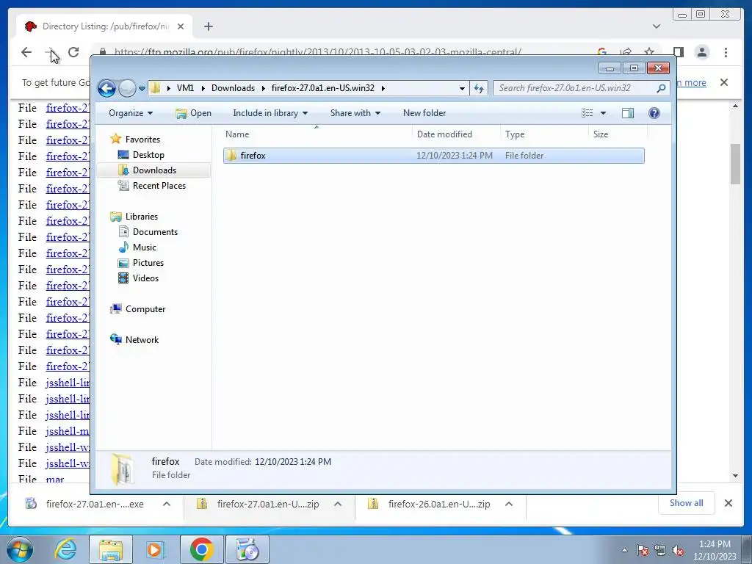Open a new tab in Chrome
The height and width of the screenshot is (564, 752).
(208, 27)
